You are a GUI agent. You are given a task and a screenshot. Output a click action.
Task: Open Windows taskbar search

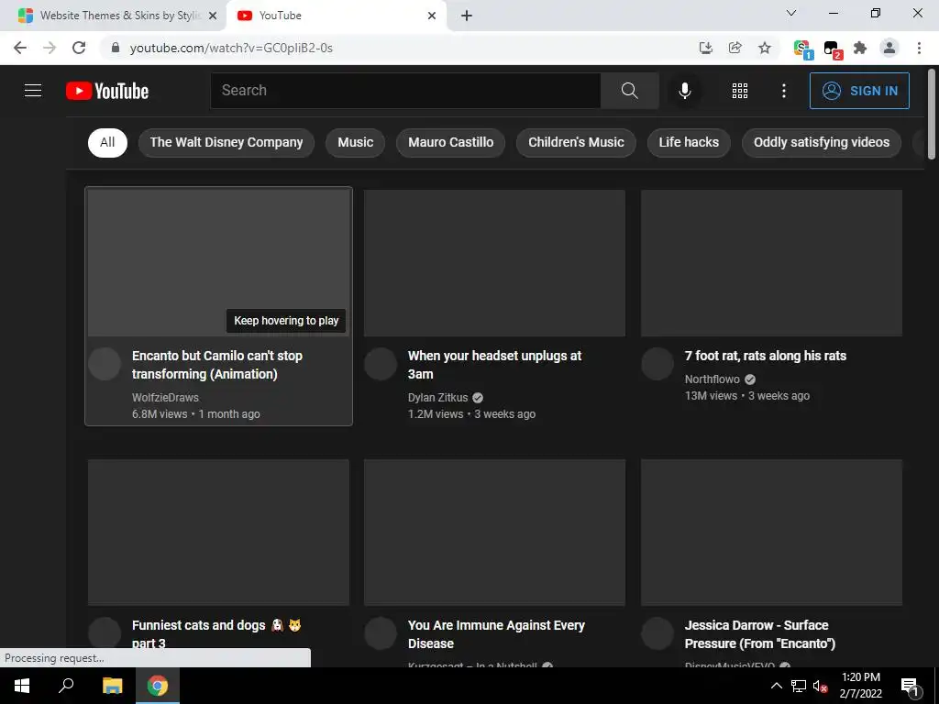pos(66,686)
